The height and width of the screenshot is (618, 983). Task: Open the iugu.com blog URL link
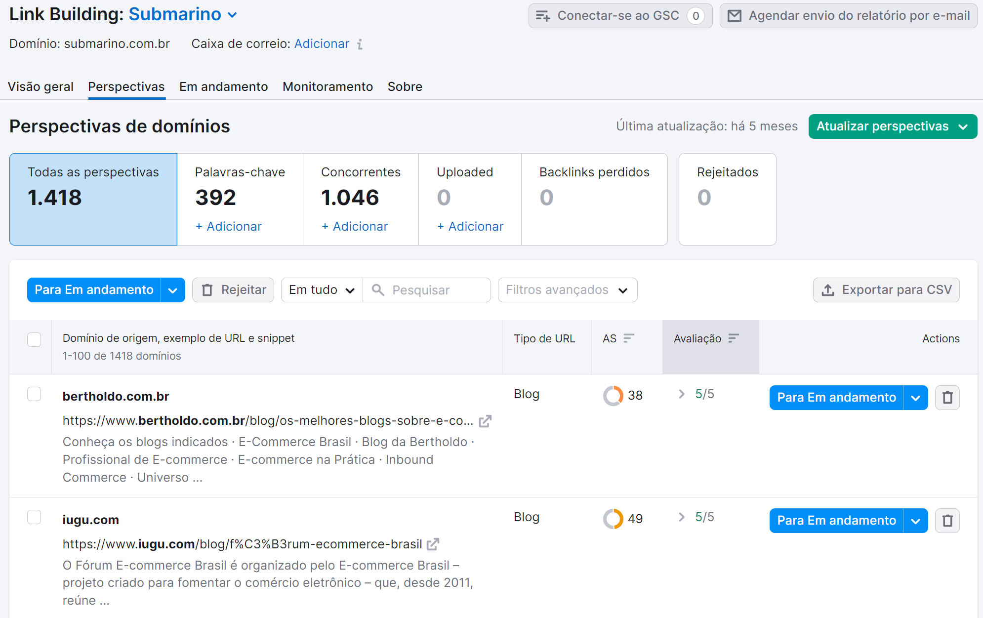[x=242, y=544]
